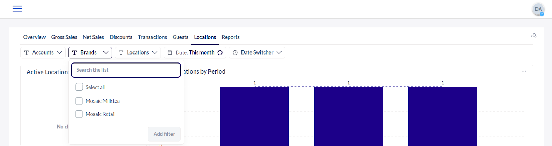This screenshot has height=146, width=552.
Task: Focus the Search the list field
Action: [126, 70]
